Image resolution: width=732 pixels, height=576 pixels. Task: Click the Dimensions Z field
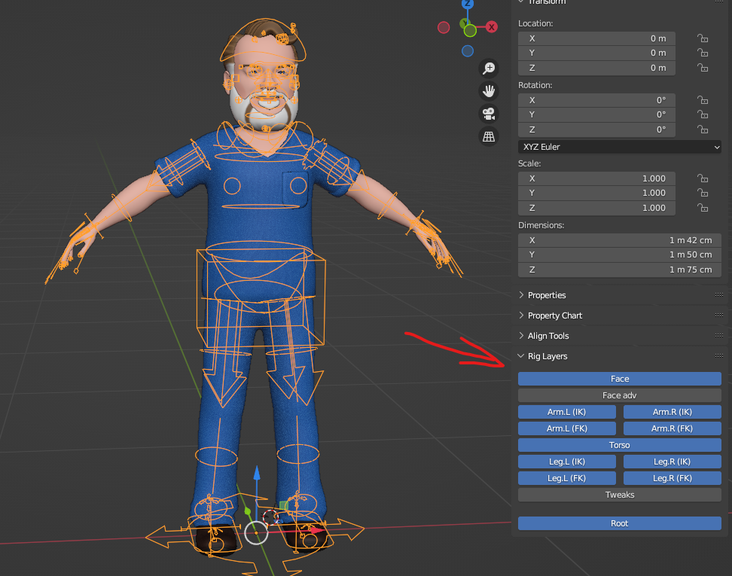click(620, 270)
